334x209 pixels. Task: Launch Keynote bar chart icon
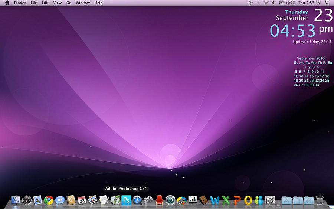pyautogui.click(x=193, y=200)
